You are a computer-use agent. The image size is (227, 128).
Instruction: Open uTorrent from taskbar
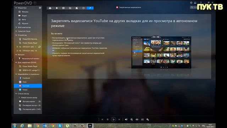coord(67,126)
